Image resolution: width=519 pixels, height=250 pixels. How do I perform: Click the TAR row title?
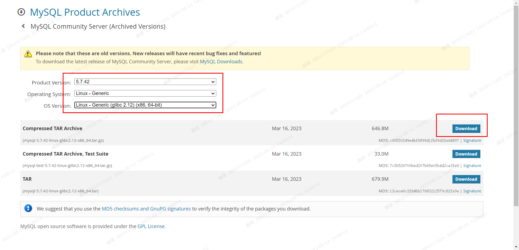[27, 179]
